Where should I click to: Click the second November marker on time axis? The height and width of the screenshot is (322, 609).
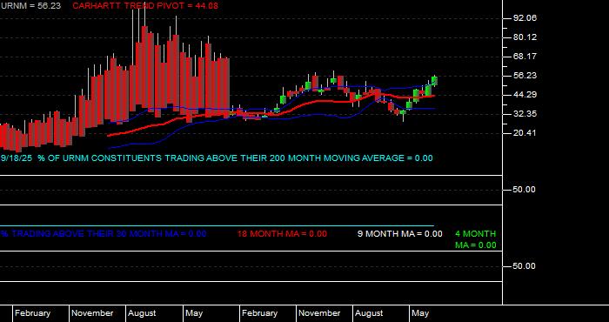[319, 313]
